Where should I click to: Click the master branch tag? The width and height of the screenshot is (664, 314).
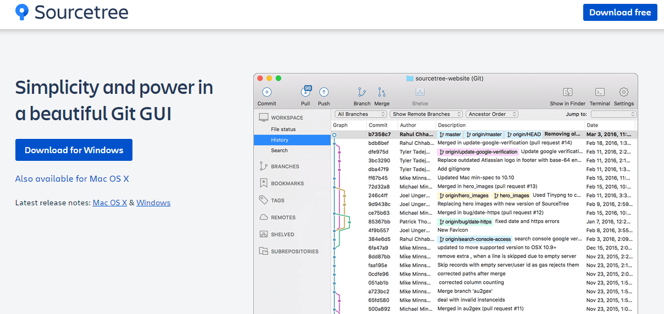tap(450, 134)
